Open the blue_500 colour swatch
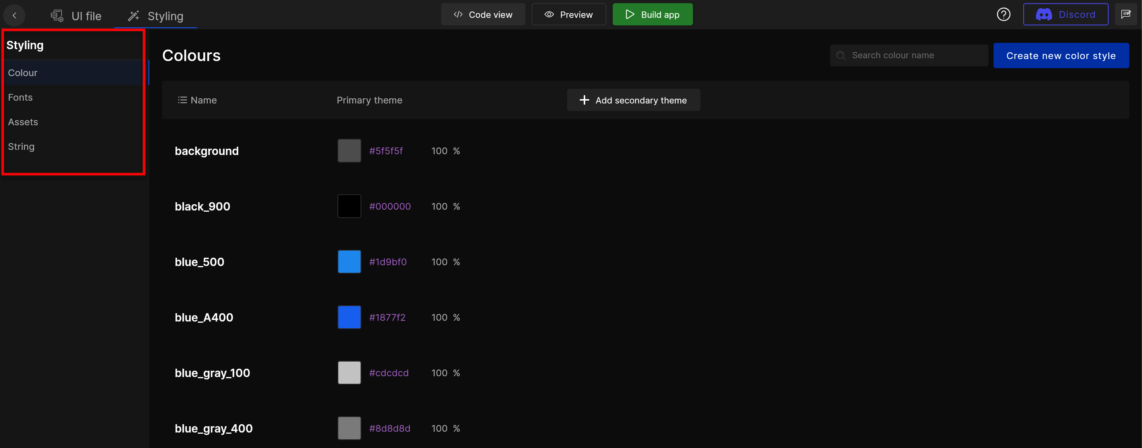1142x448 pixels. [349, 262]
